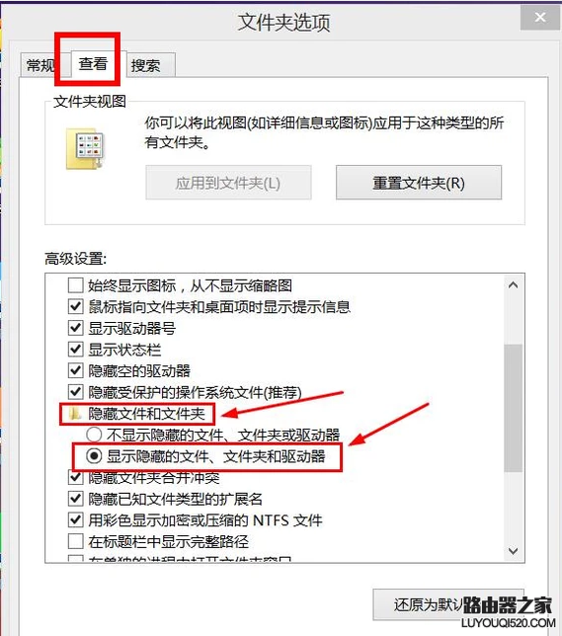Uncheck 隐藏已知文件类型的扩展名 checkbox
The height and width of the screenshot is (636, 562).
point(75,499)
